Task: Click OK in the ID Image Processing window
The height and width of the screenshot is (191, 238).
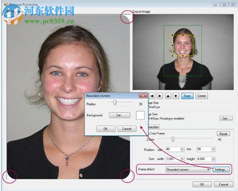Action: [x=202, y=184]
